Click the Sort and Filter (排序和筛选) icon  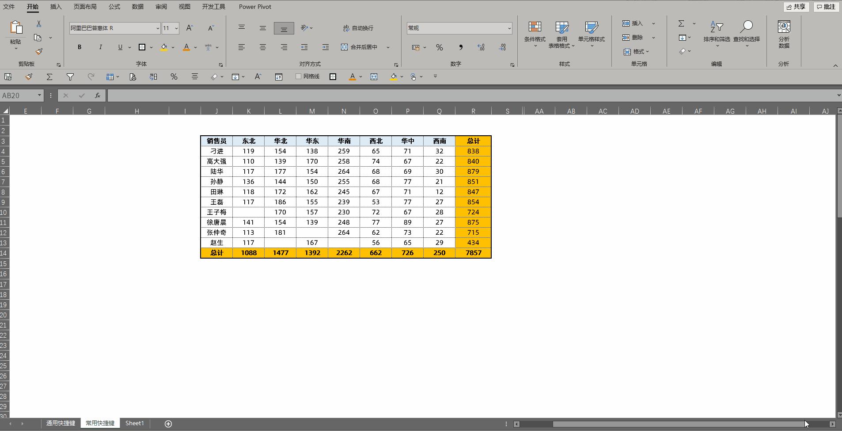coord(717,34)
